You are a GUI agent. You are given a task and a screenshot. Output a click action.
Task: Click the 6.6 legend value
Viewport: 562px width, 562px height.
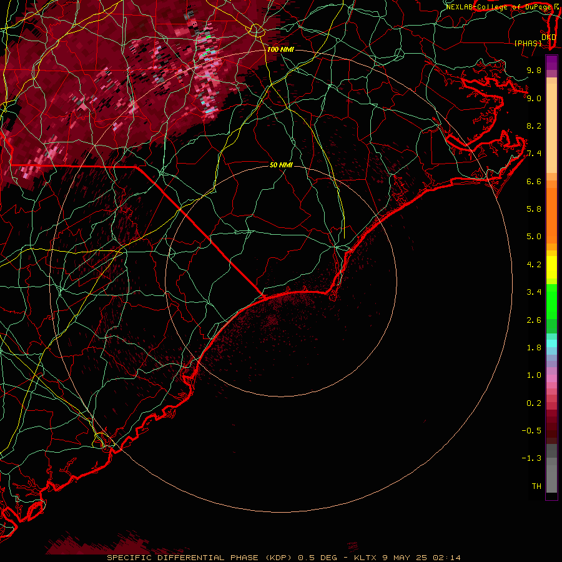point(534,181)
